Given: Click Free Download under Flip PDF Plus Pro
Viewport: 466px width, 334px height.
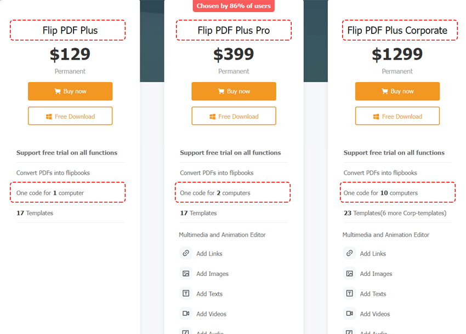Looking at the screenshot, I should [x=234, y=116].
